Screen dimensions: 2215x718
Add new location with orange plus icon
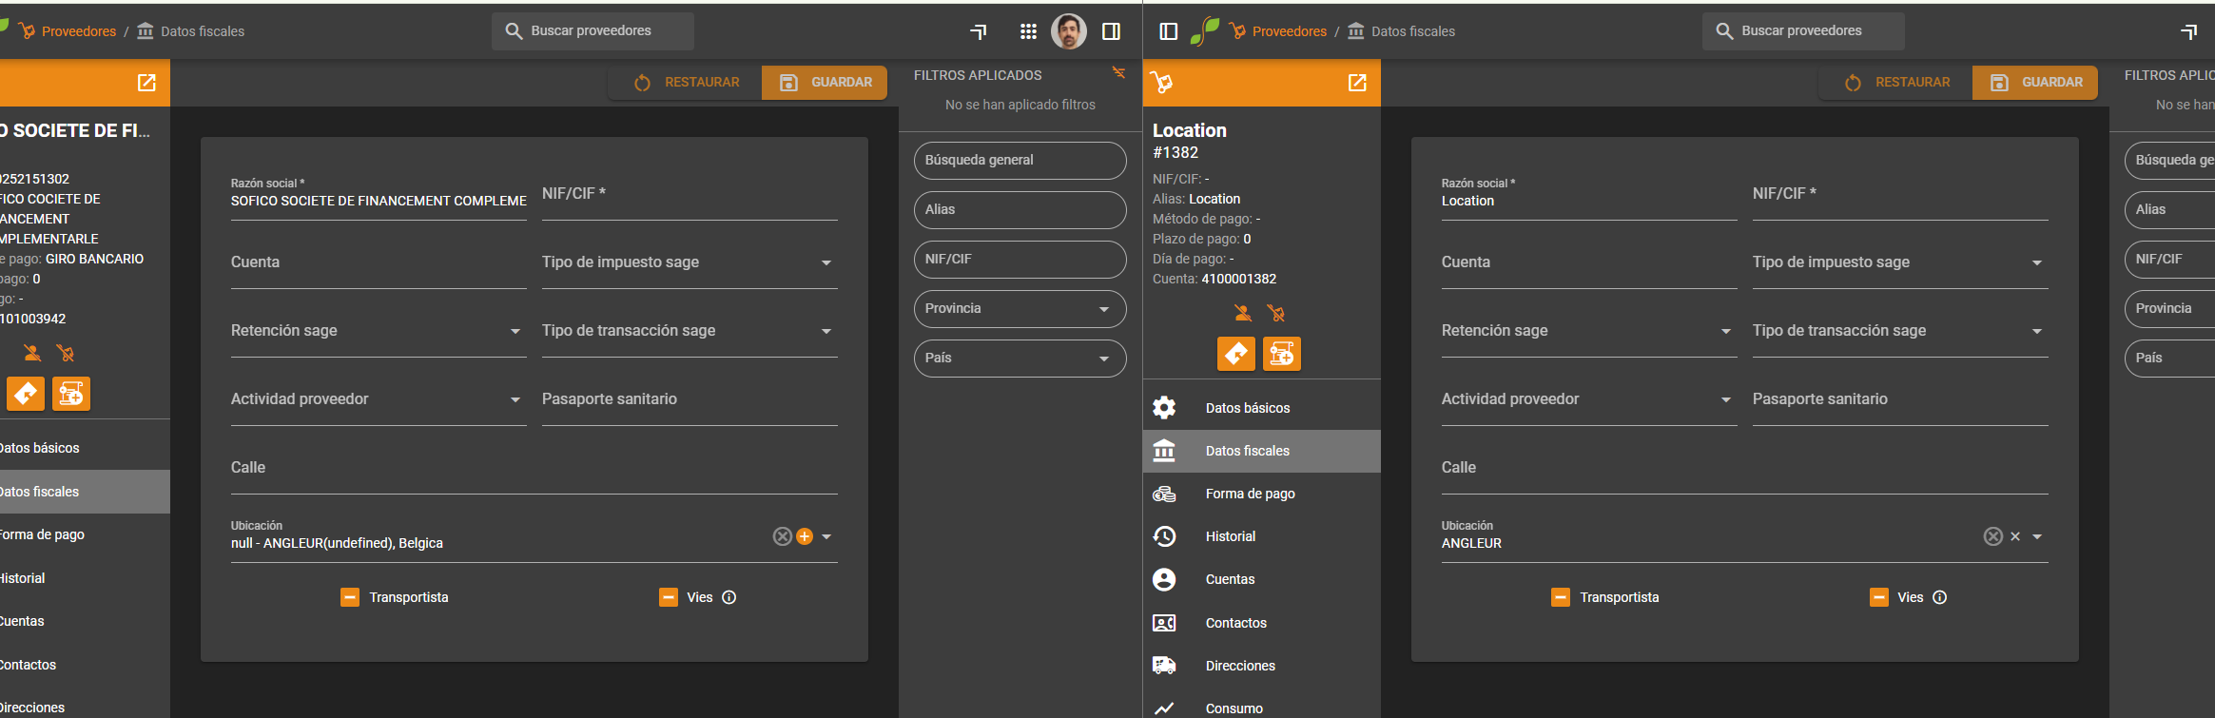pos(805,536)
